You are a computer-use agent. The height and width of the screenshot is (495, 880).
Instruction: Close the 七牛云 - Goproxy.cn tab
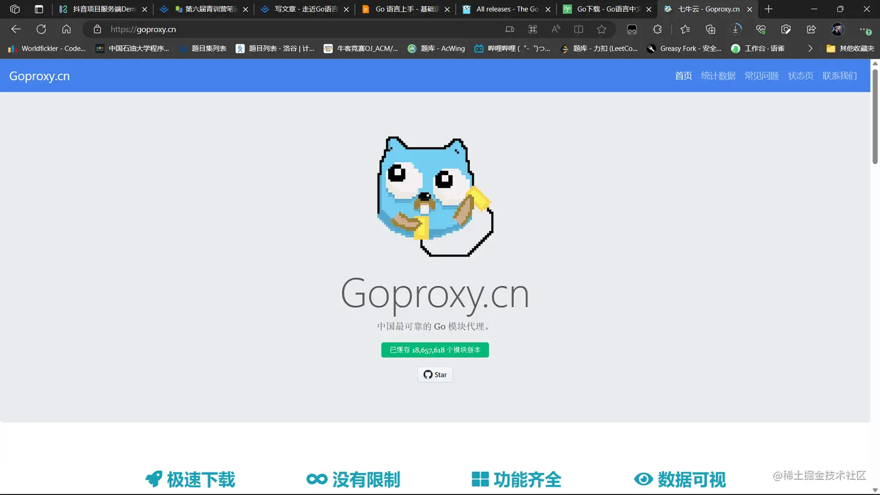coord(750,9)
